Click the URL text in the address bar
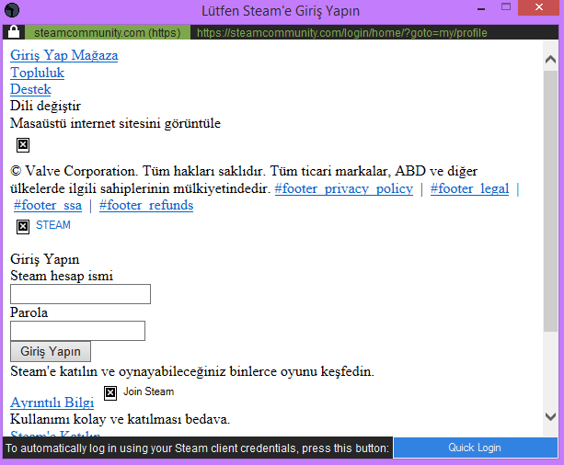This screenshot has width=564, height=465. point(341,33)
